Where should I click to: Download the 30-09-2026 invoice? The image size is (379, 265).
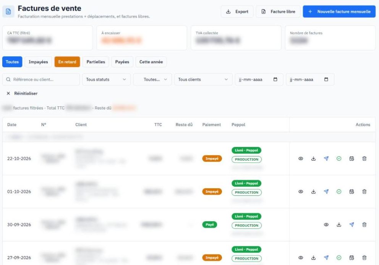click(x=339, y=224)
